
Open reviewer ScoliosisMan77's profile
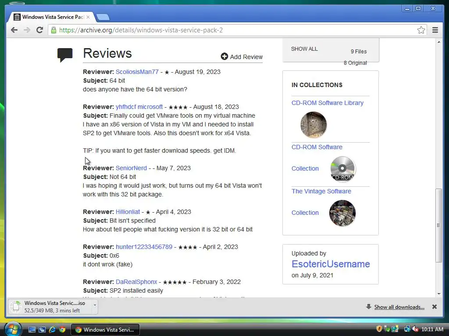(x=137, y=72)
